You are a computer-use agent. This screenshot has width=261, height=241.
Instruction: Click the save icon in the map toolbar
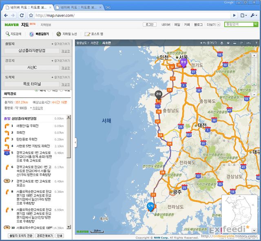tap(228, 43)
